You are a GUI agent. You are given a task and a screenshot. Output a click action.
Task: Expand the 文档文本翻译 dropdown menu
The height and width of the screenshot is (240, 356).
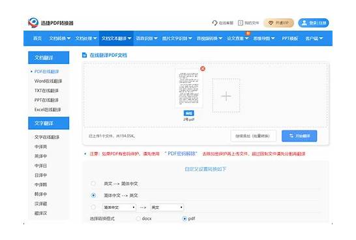(116, 38)
